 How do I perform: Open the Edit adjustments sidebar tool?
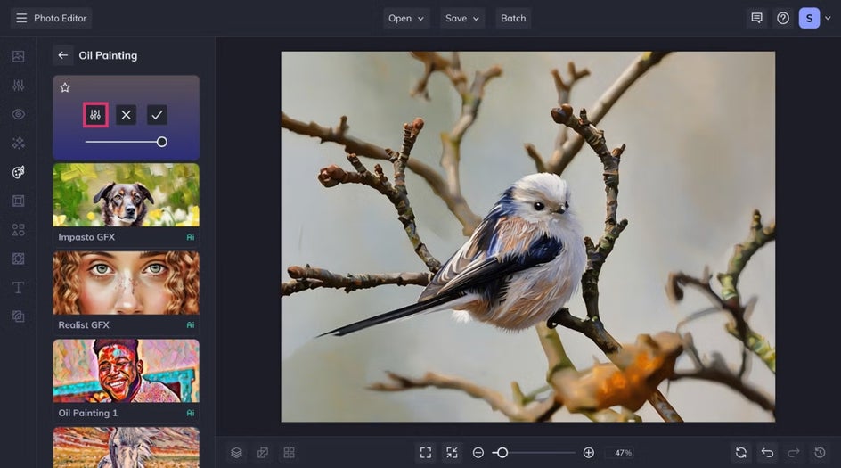[18, 86]
